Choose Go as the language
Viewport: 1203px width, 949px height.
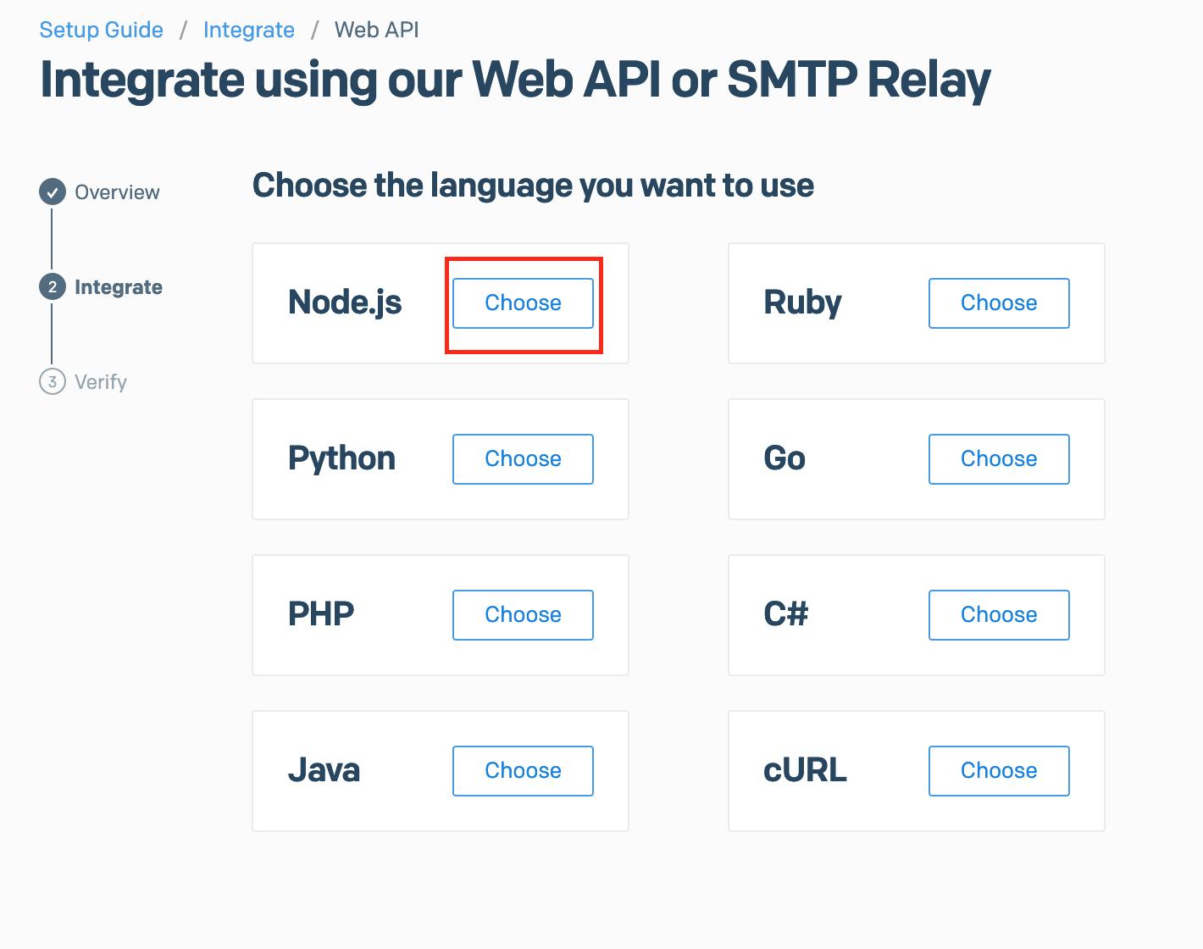tap(999, 459)
